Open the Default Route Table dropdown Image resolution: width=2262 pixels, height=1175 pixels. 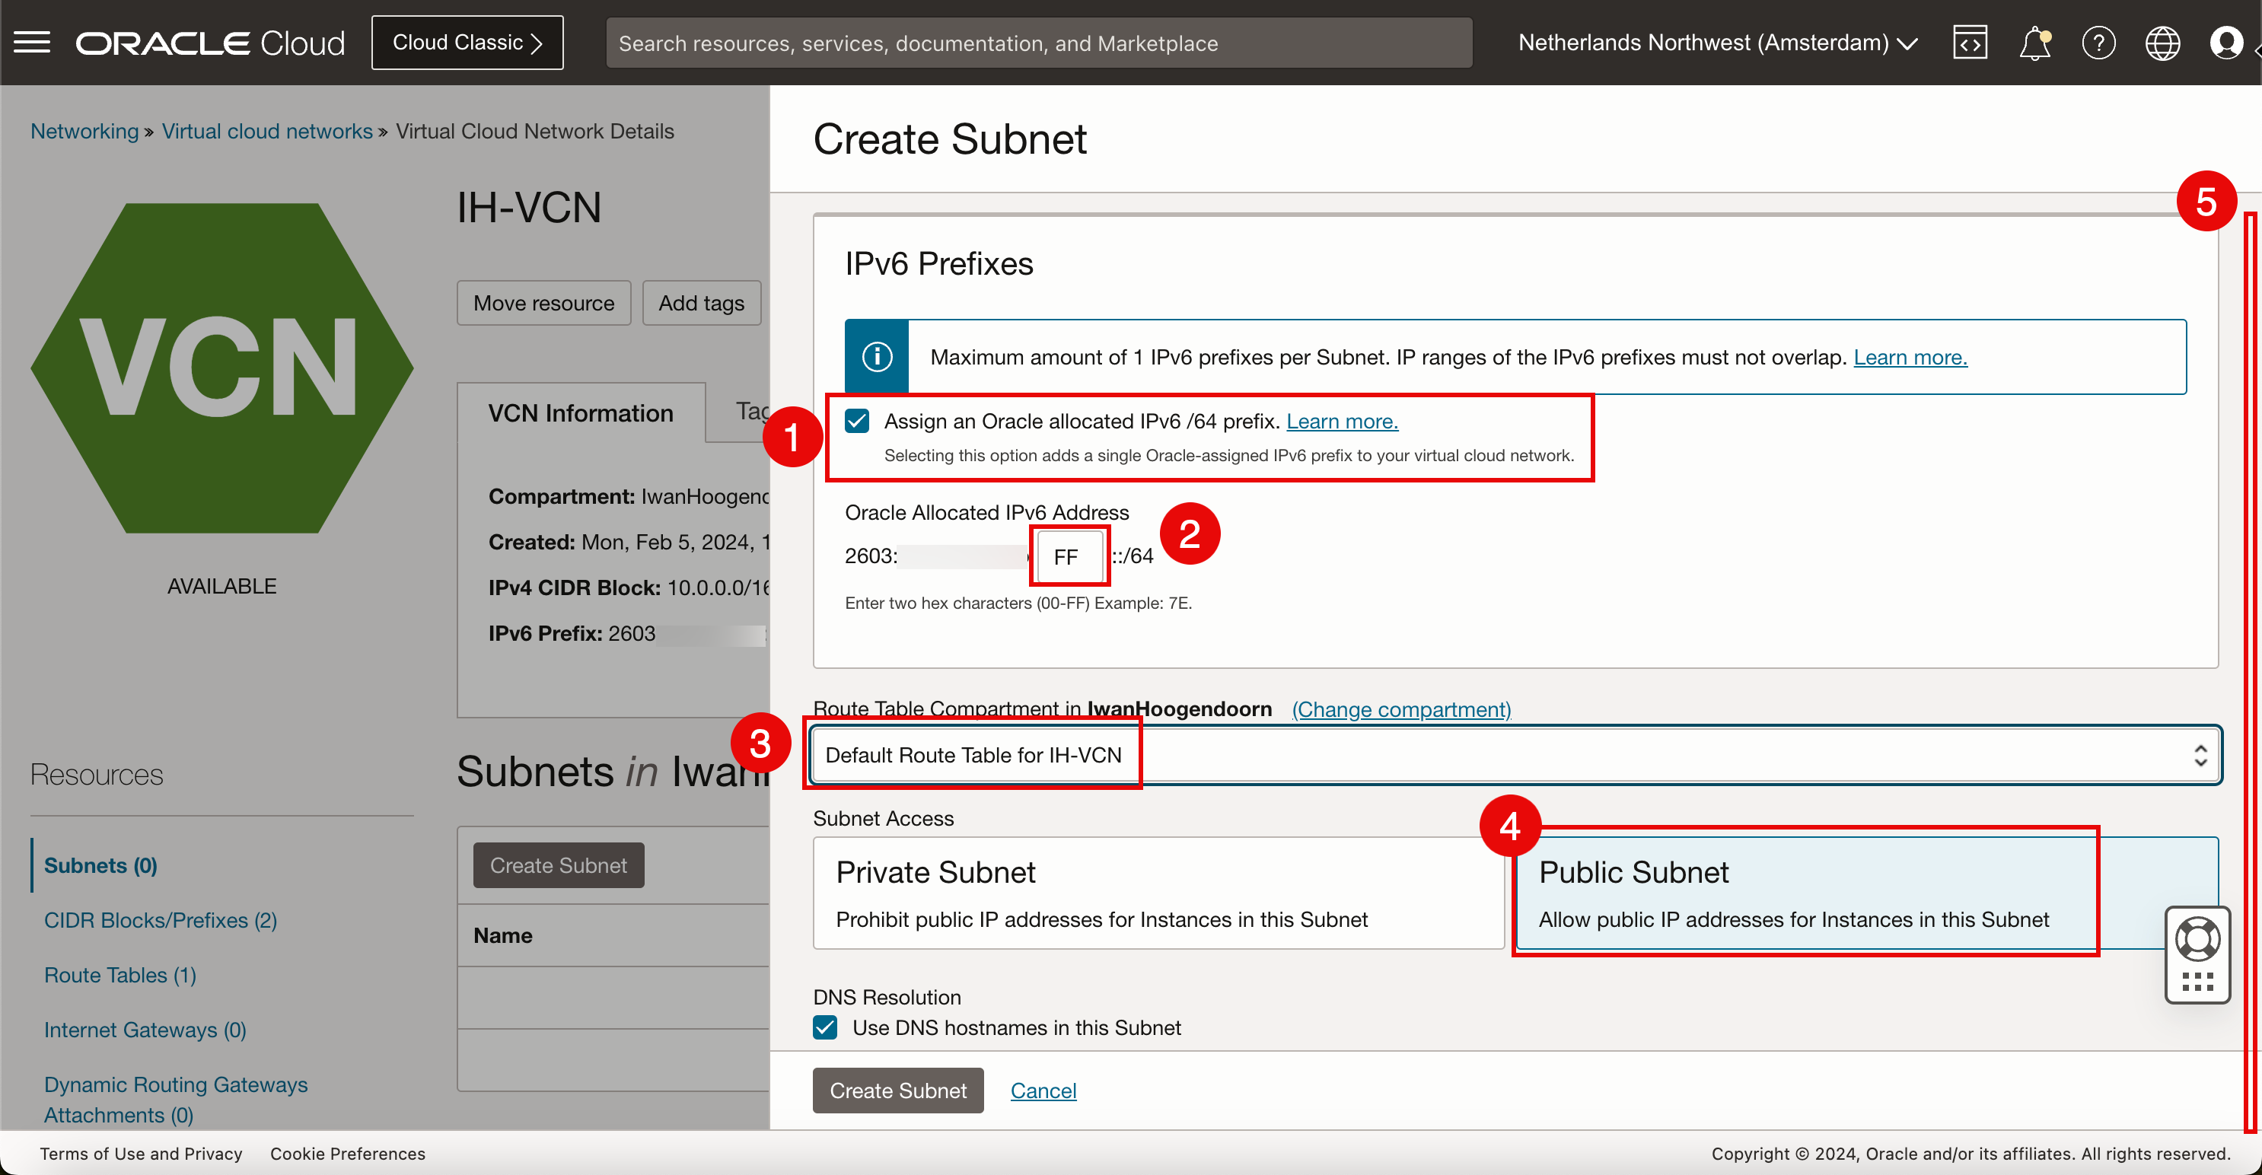[1515, 754]
